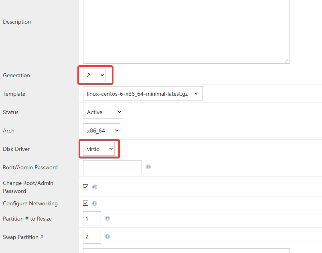Click help icon next to Swap Partition #
Image resolution: width=322 pixels, height=253 pixels.
coord(107,237)
